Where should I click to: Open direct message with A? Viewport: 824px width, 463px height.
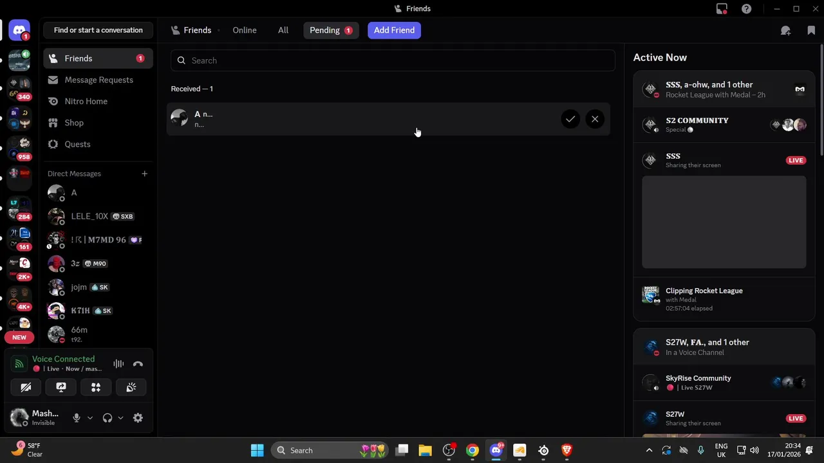point(98,193)
